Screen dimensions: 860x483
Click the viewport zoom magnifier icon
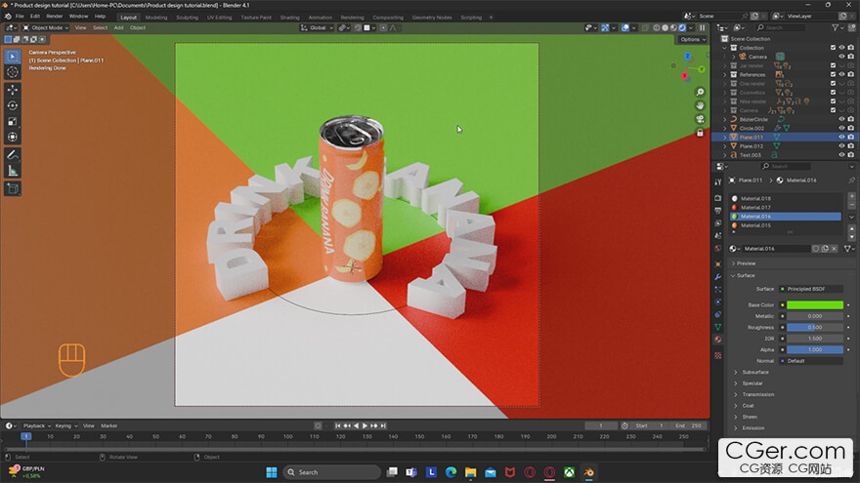click(700, 92)
